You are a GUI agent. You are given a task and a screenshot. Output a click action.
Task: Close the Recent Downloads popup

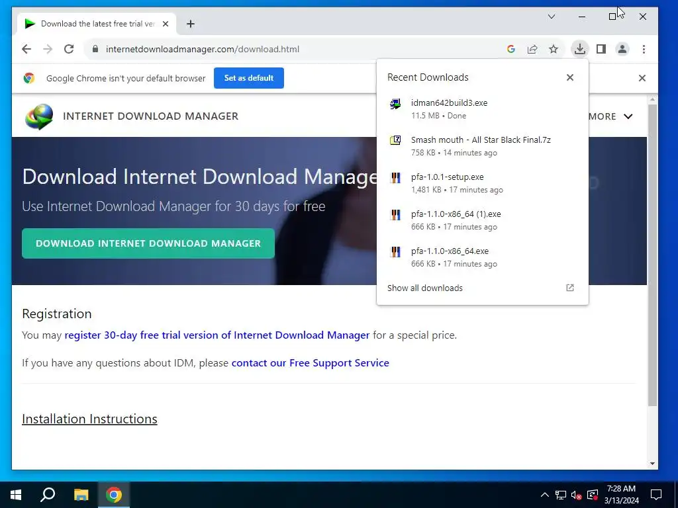click(570, 77)
